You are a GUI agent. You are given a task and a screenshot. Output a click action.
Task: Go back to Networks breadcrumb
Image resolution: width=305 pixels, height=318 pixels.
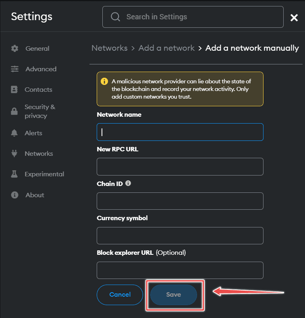109,48
